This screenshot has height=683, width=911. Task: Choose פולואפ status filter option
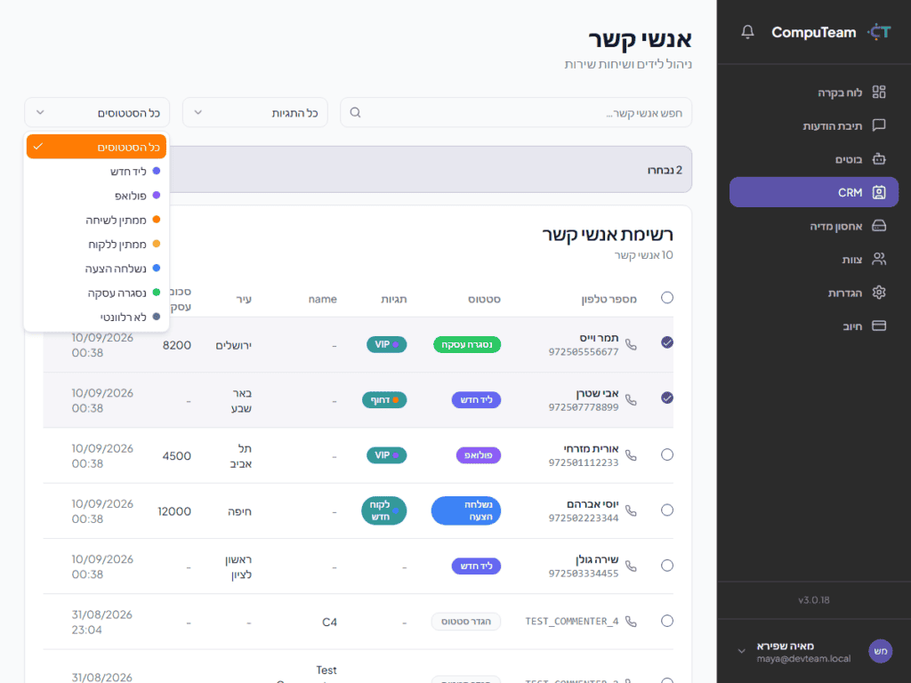coord(96,196)
